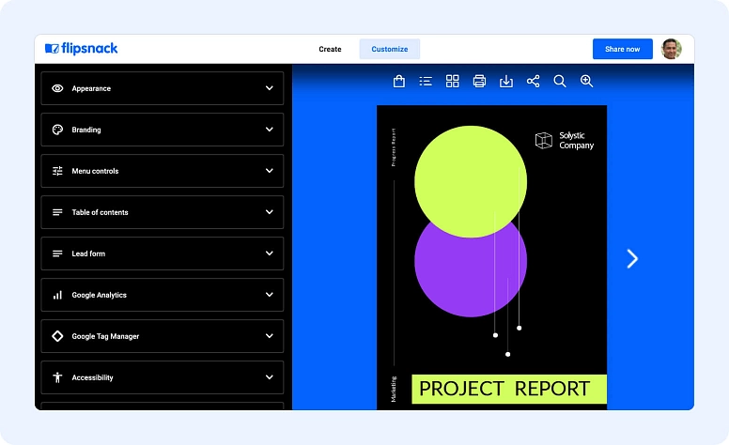Open the table of contents list icon
Screen dimensions: 729x445
pos(426,82)
